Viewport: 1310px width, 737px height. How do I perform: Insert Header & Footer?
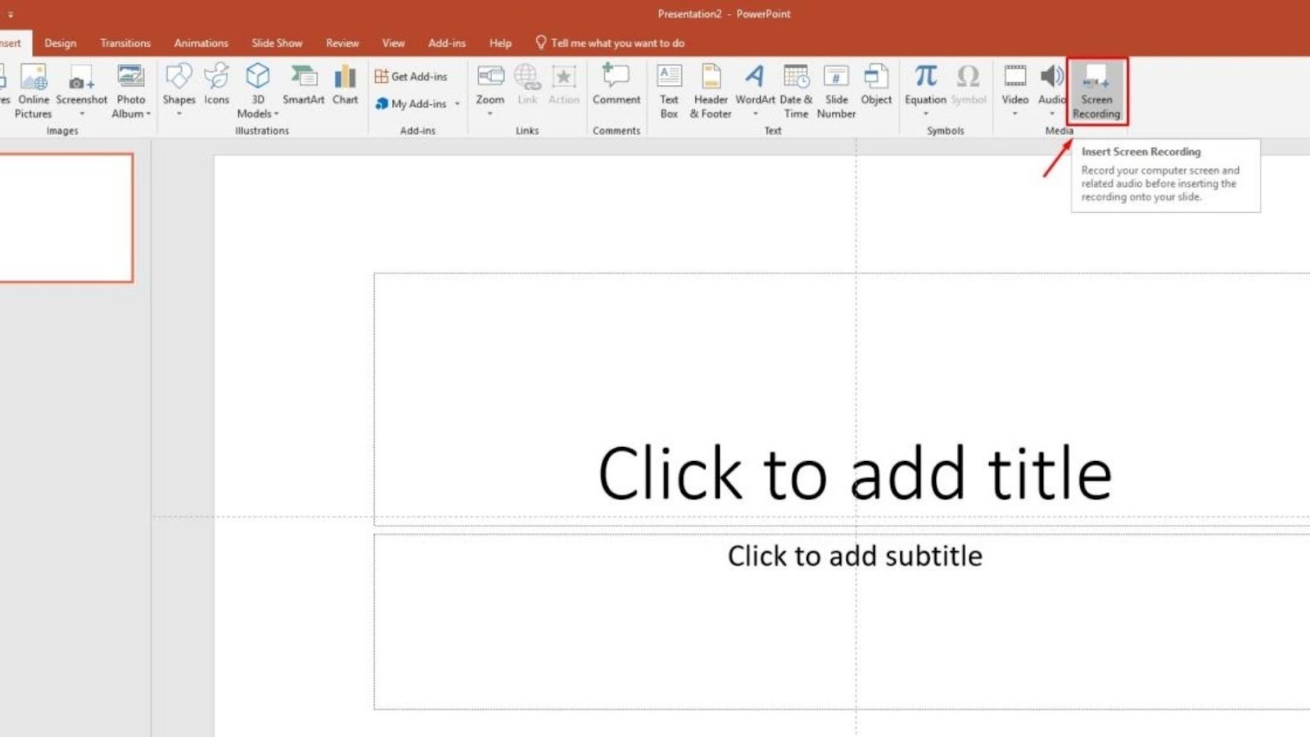point(711,90)
